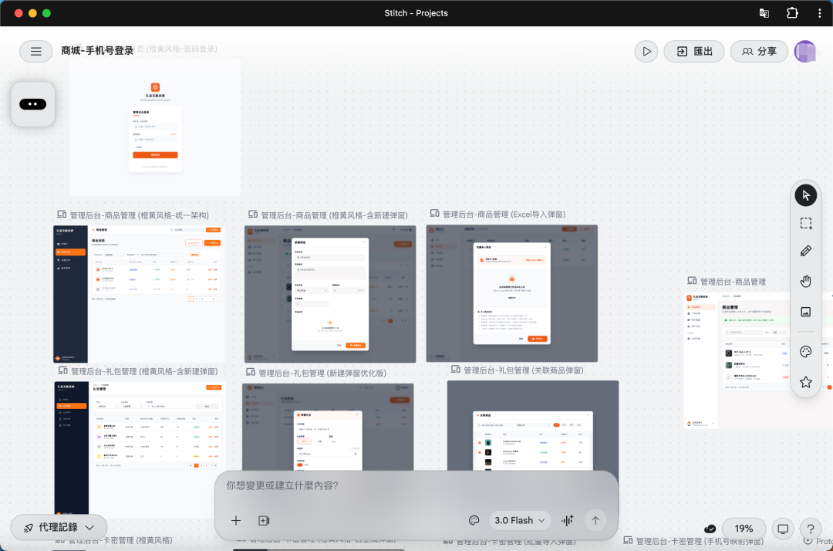This screenshot has height=551, width=833.
Task: Open the 商品管理 统一架构 screen thumbnail
Action: (139, 294)
